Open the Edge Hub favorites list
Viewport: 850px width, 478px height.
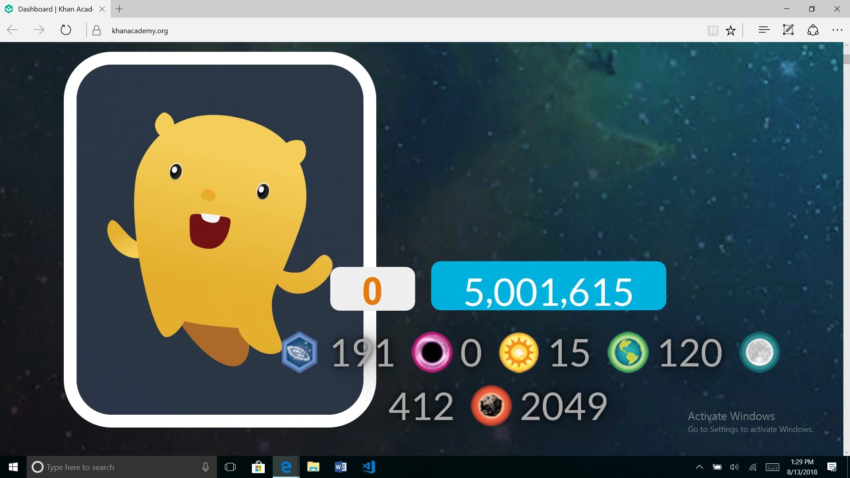click(764, 30)
